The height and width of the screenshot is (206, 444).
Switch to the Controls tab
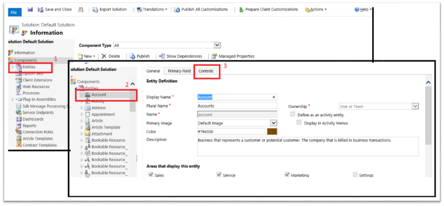206,71
